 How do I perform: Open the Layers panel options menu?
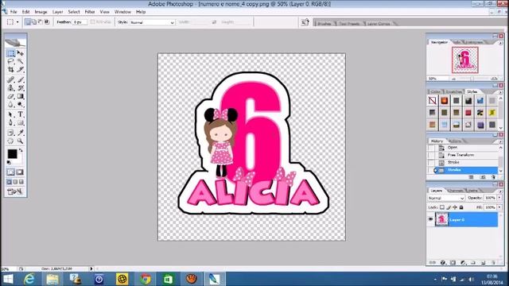pyautogui.click(x=500, y=191)
